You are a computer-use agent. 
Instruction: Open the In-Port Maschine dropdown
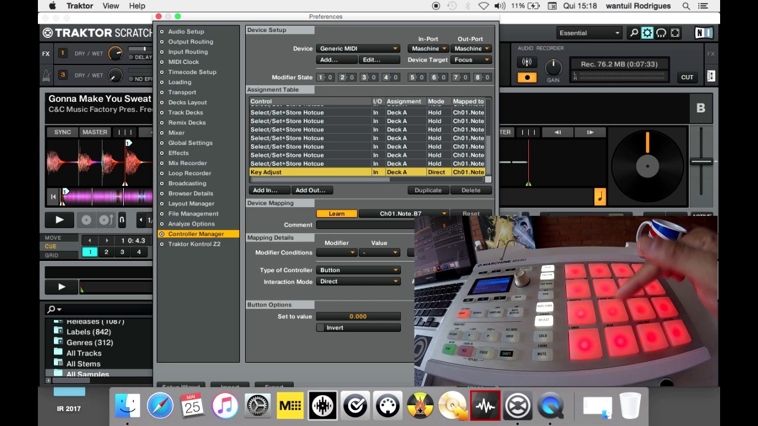(x=428, y=49)
